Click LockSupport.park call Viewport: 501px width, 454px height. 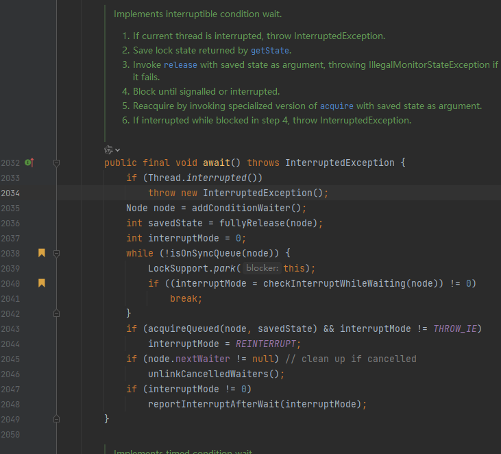[x=191, y=268]
